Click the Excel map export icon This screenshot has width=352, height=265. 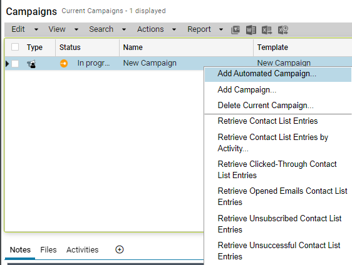point(283,29)
